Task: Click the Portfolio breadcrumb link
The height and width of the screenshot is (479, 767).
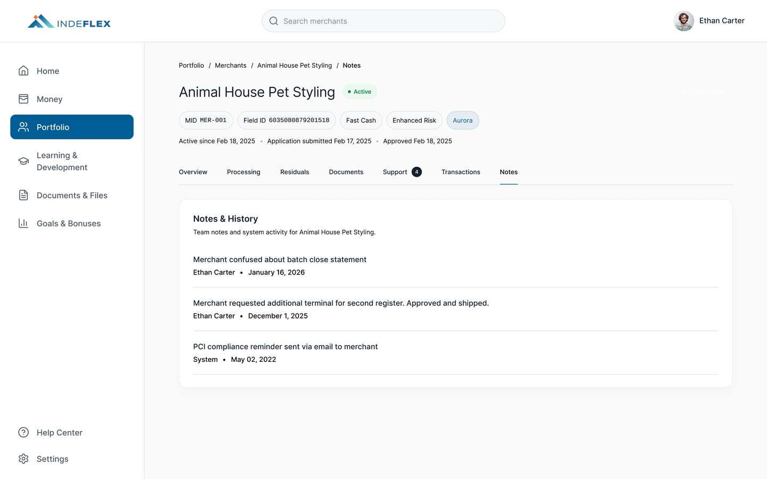Action: point(191,66)
